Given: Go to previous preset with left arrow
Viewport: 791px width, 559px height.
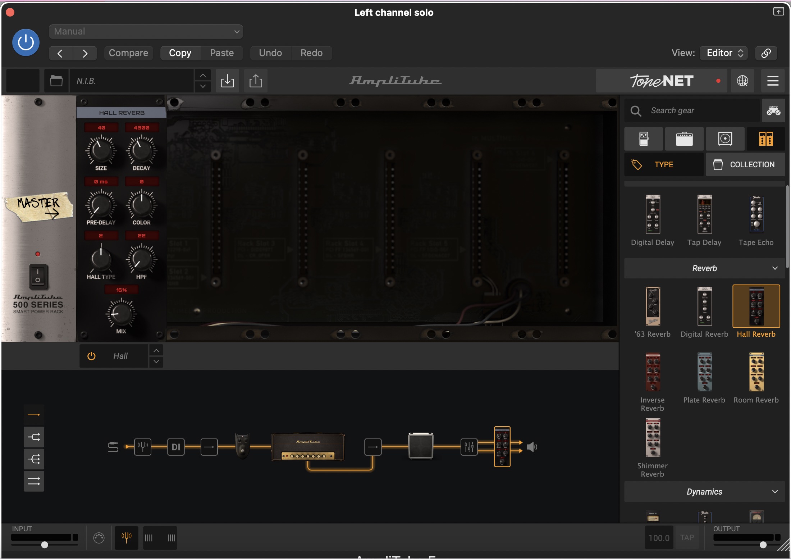Looking at the screenshot, I should (x=60, y=53).
